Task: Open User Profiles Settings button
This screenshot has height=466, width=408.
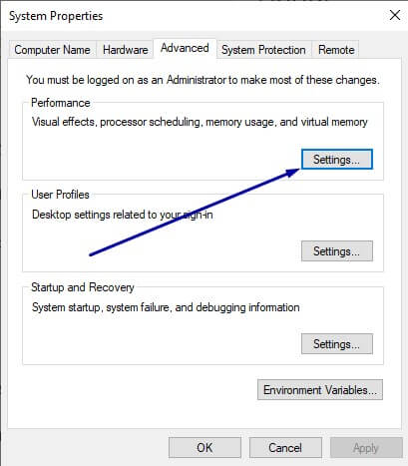Action: point(337,251)
